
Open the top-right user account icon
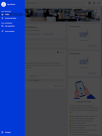coord(99,3)
